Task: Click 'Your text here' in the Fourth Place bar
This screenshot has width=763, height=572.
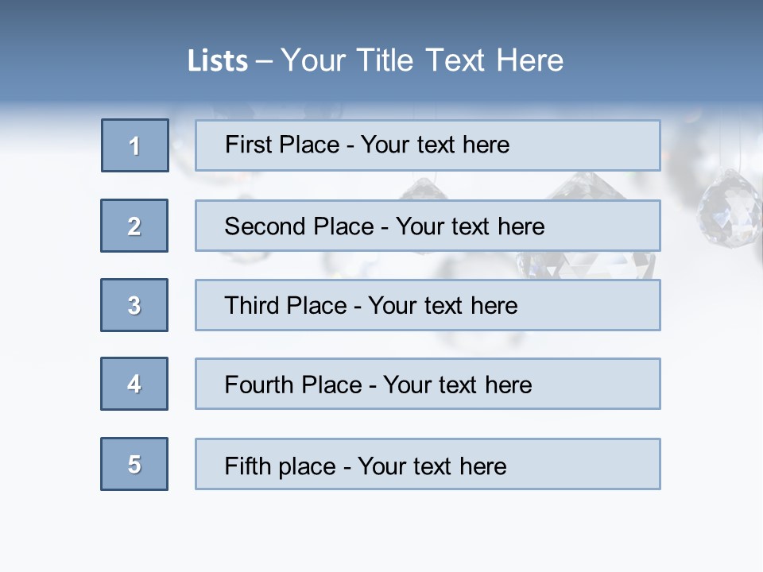Action: coord(458,385)
